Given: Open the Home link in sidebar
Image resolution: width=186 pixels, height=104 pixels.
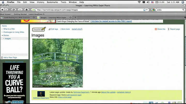Looking at the screenshot, I should (4, 26).
